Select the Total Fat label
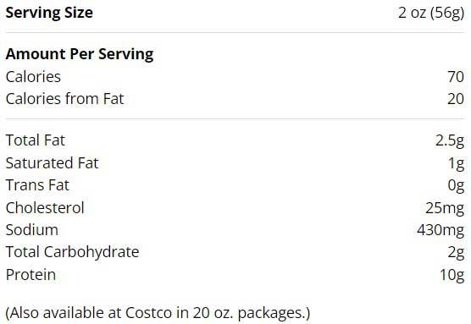471x324 pixels. (x=36, y=140)
